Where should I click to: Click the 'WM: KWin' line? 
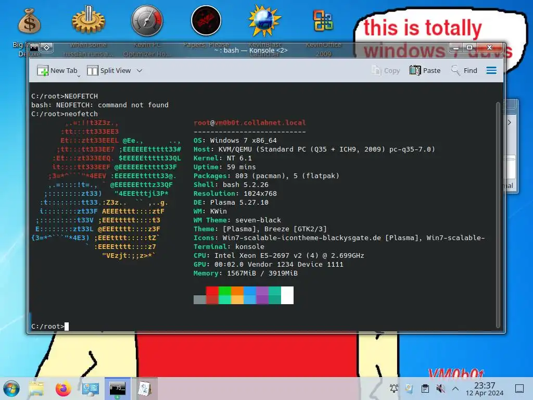point(210,211)
